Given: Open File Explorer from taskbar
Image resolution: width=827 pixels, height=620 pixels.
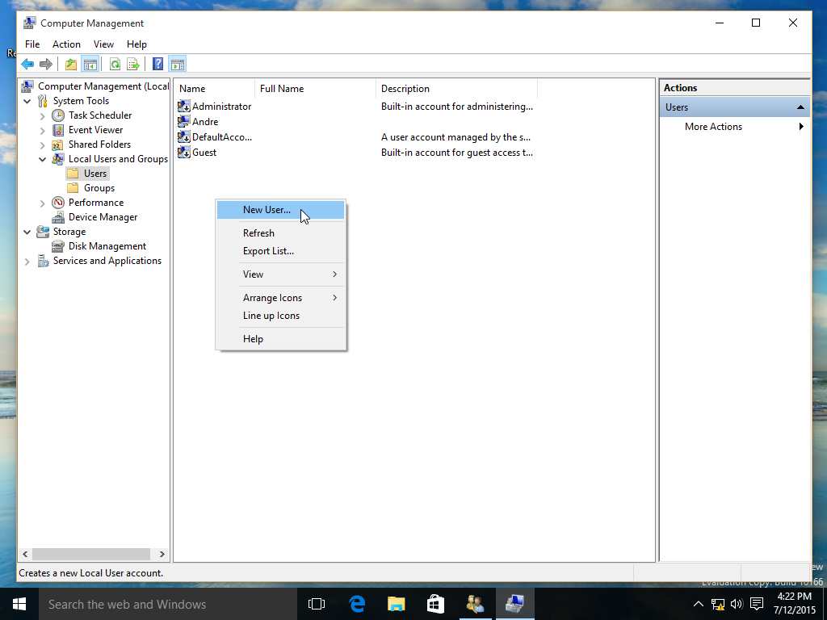Looking at the screenshot, I should tap(396, 604).
